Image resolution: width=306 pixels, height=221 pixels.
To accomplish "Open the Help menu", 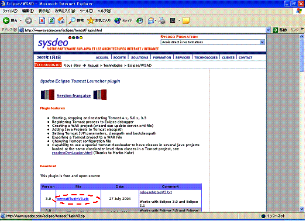I will [104, 11].
